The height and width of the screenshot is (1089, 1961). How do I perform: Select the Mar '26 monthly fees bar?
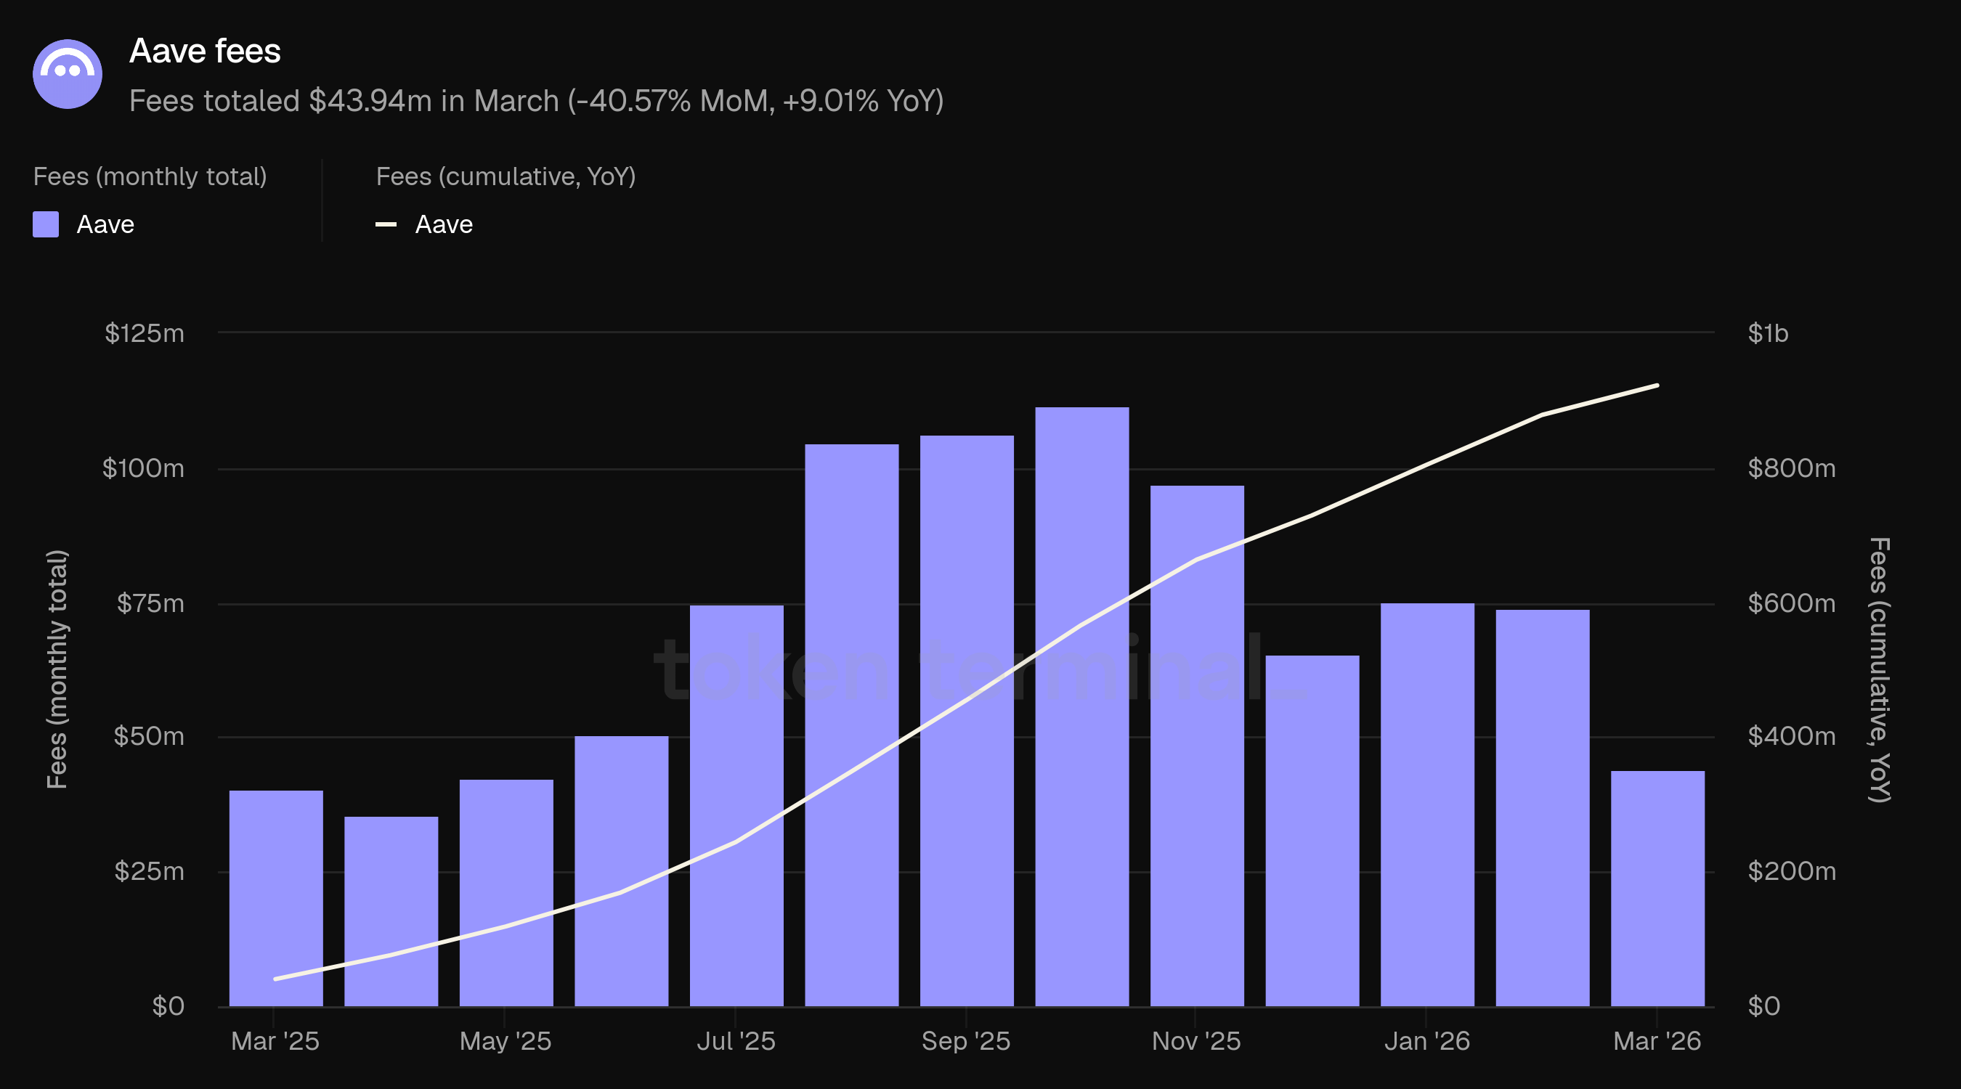(1657, 888)
